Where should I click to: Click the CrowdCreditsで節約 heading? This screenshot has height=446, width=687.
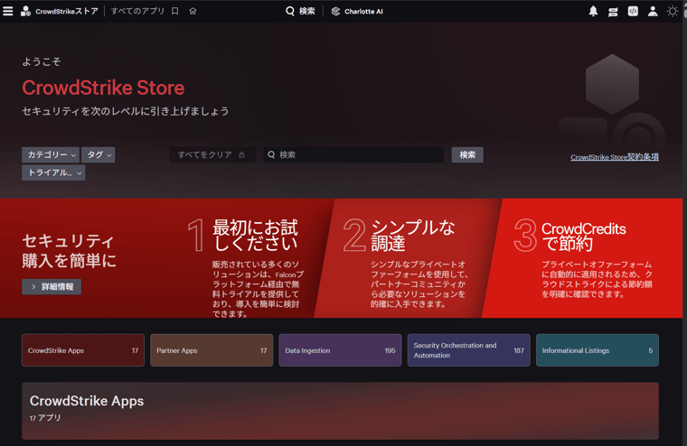(584, 236)
